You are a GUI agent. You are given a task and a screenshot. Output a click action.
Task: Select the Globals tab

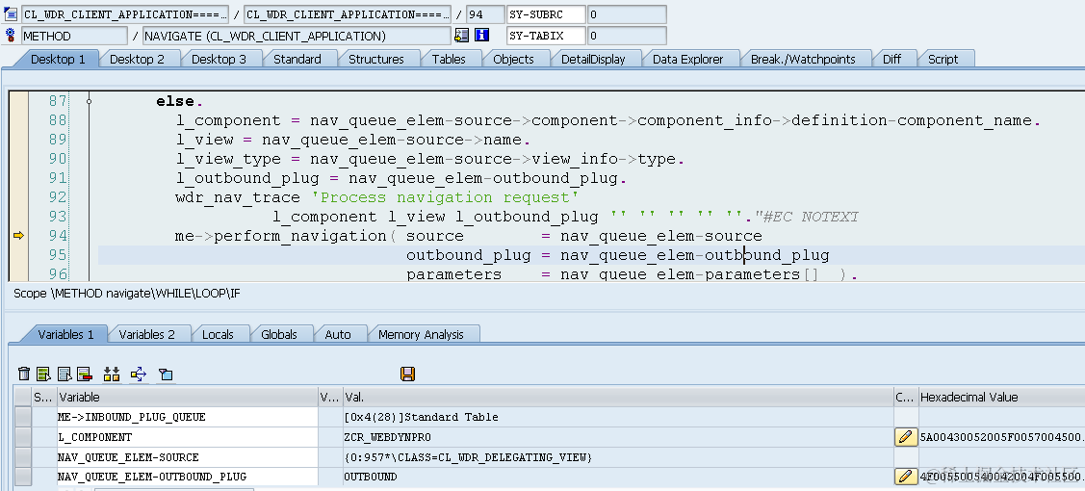tap(279, 335)
